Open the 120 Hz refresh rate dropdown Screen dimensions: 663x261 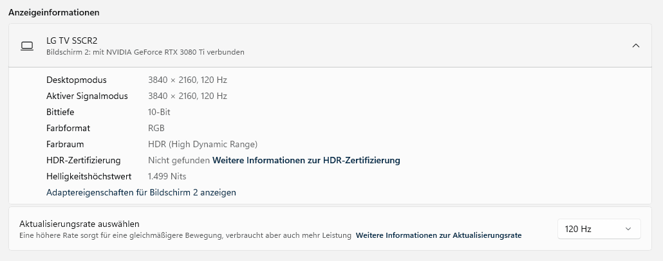pos(599,229)
